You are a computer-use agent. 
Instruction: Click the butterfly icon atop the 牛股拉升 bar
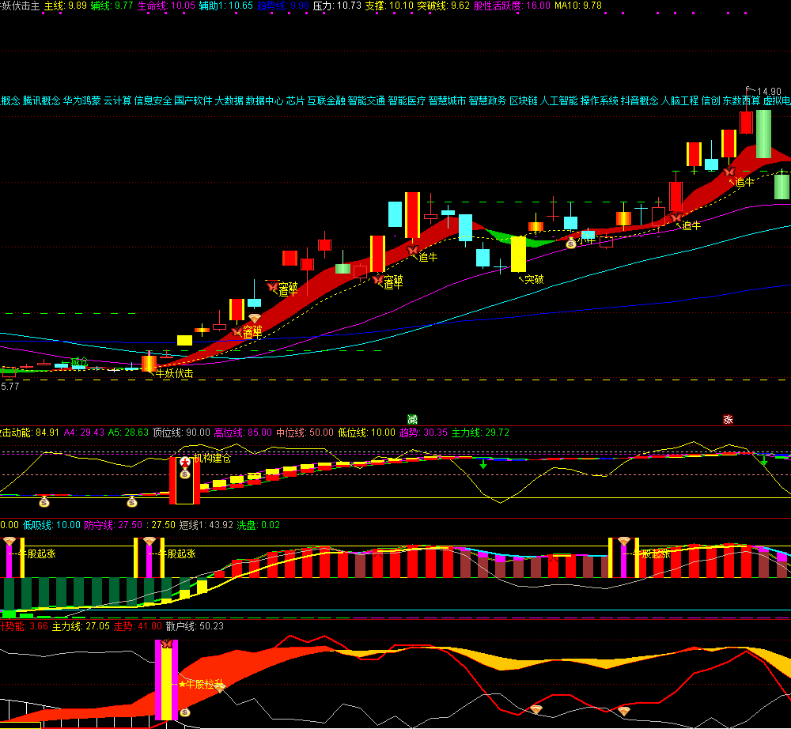166,644
